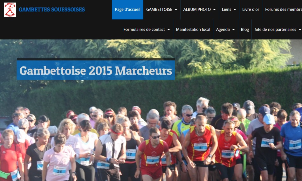The height and width of the screenshot is (181, 302).
Task: Go to Manifestation local page
Action: click(193, 30)
